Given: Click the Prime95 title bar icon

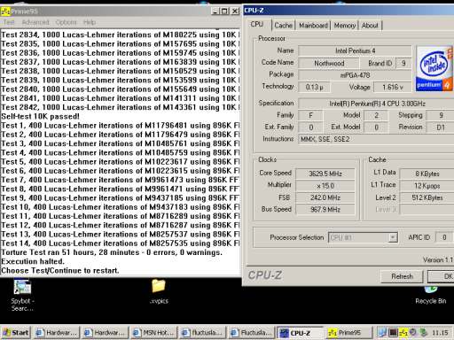Looking at the screenshot, I should (5, 12).
